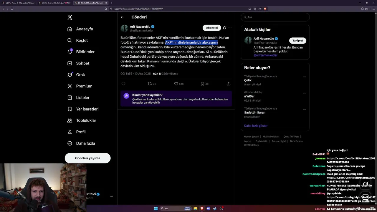This screenshot has height=212, width=377.
Task: Open Discord from the taskbar
Action: tap(208, 208)
